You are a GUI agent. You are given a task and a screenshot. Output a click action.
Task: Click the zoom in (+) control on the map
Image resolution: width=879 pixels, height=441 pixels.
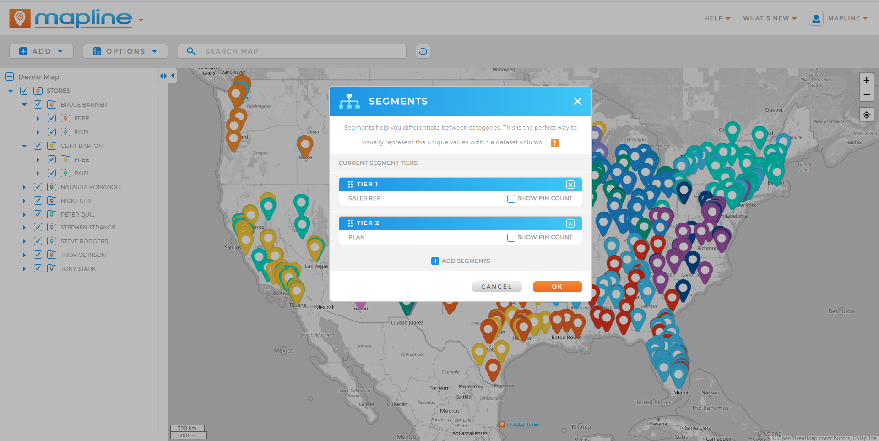[x=866, y=80]
